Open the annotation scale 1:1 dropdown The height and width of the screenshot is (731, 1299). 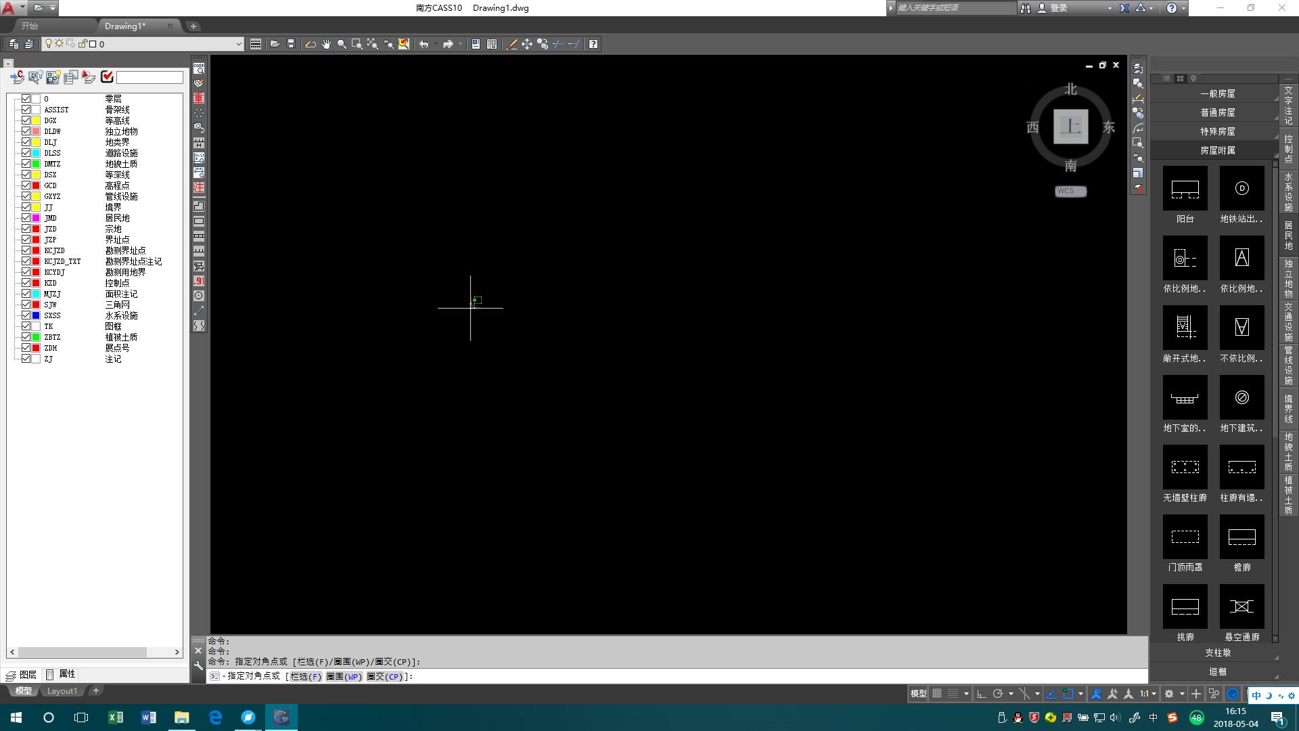[x=1147, y=693]
